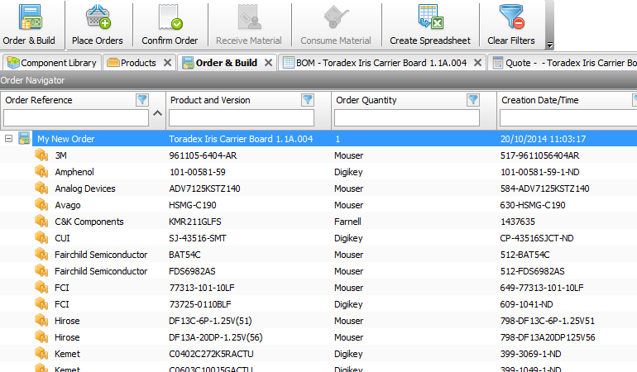Click the icon for FCI 73725-0110BLF row

click(x=41, y=304)
